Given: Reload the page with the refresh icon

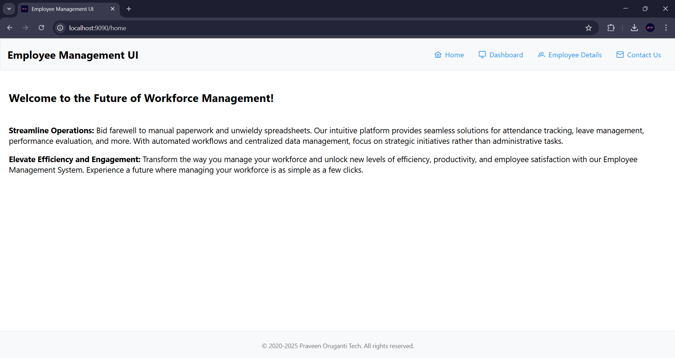Looking at the screenshot, I should click(x=41, y=28).
